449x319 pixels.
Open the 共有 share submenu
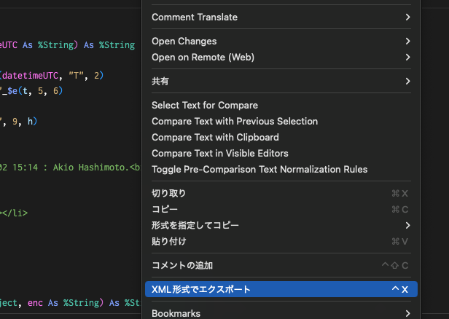(160, 82)
